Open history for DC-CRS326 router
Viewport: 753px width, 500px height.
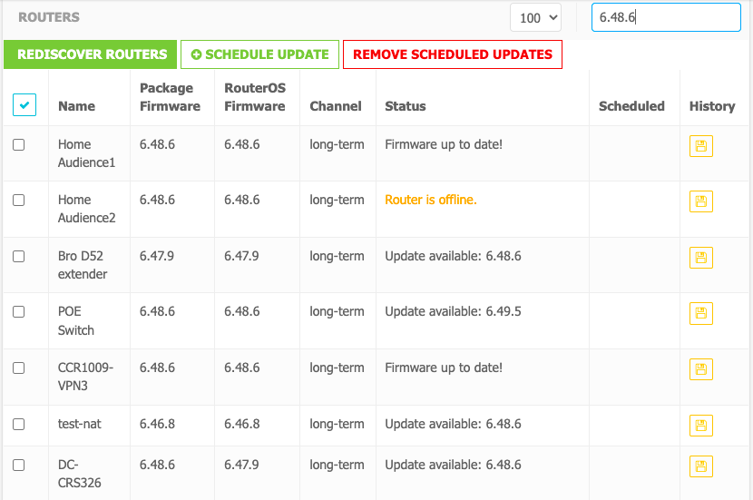point(700,466)
